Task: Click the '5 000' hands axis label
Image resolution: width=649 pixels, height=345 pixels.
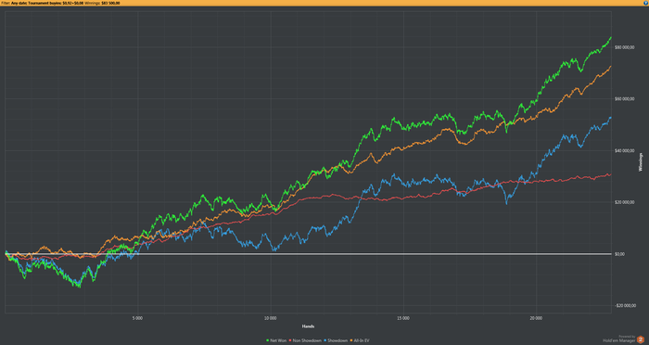Action: (137, 318)
